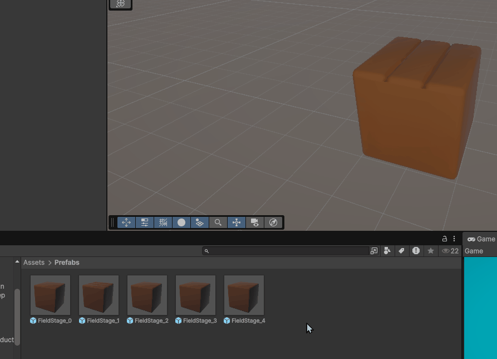The width and height of the screenshot is (497, 359).
Task: Open the search-by-label tag dropdown
Action: (x=401, y=251)
